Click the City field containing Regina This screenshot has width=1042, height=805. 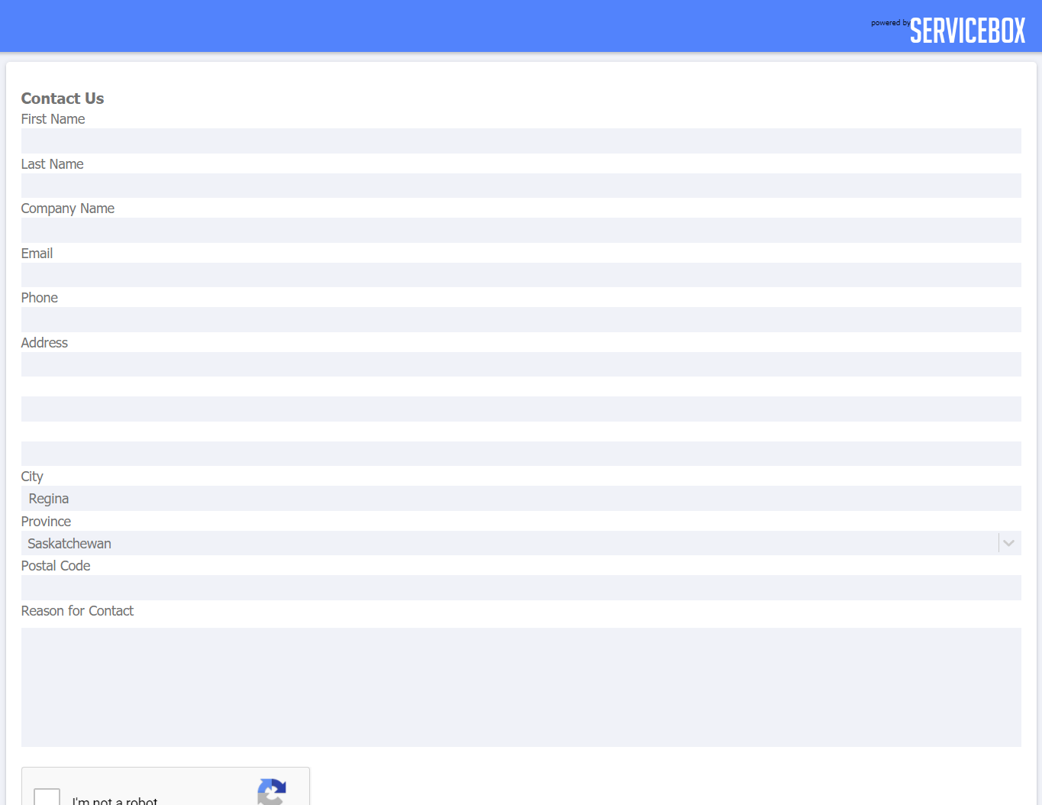pos(521,498)
